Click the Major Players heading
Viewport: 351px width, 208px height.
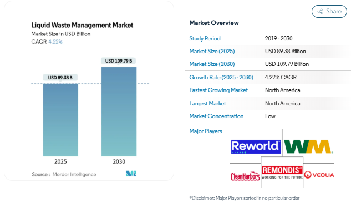pos(206,131)
